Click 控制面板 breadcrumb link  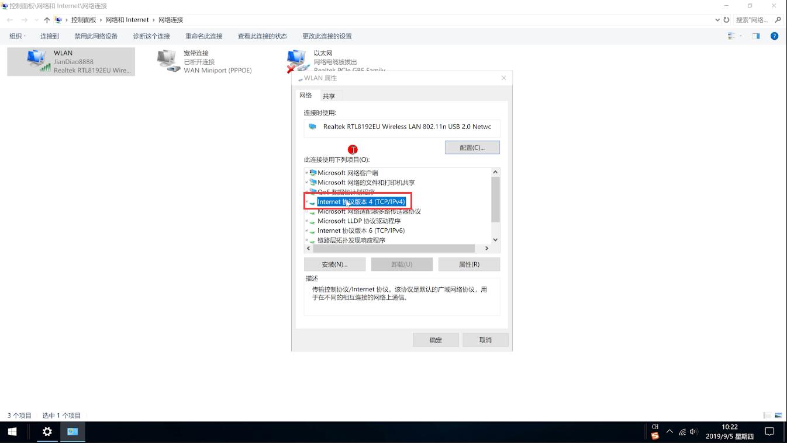pos(84,20)
